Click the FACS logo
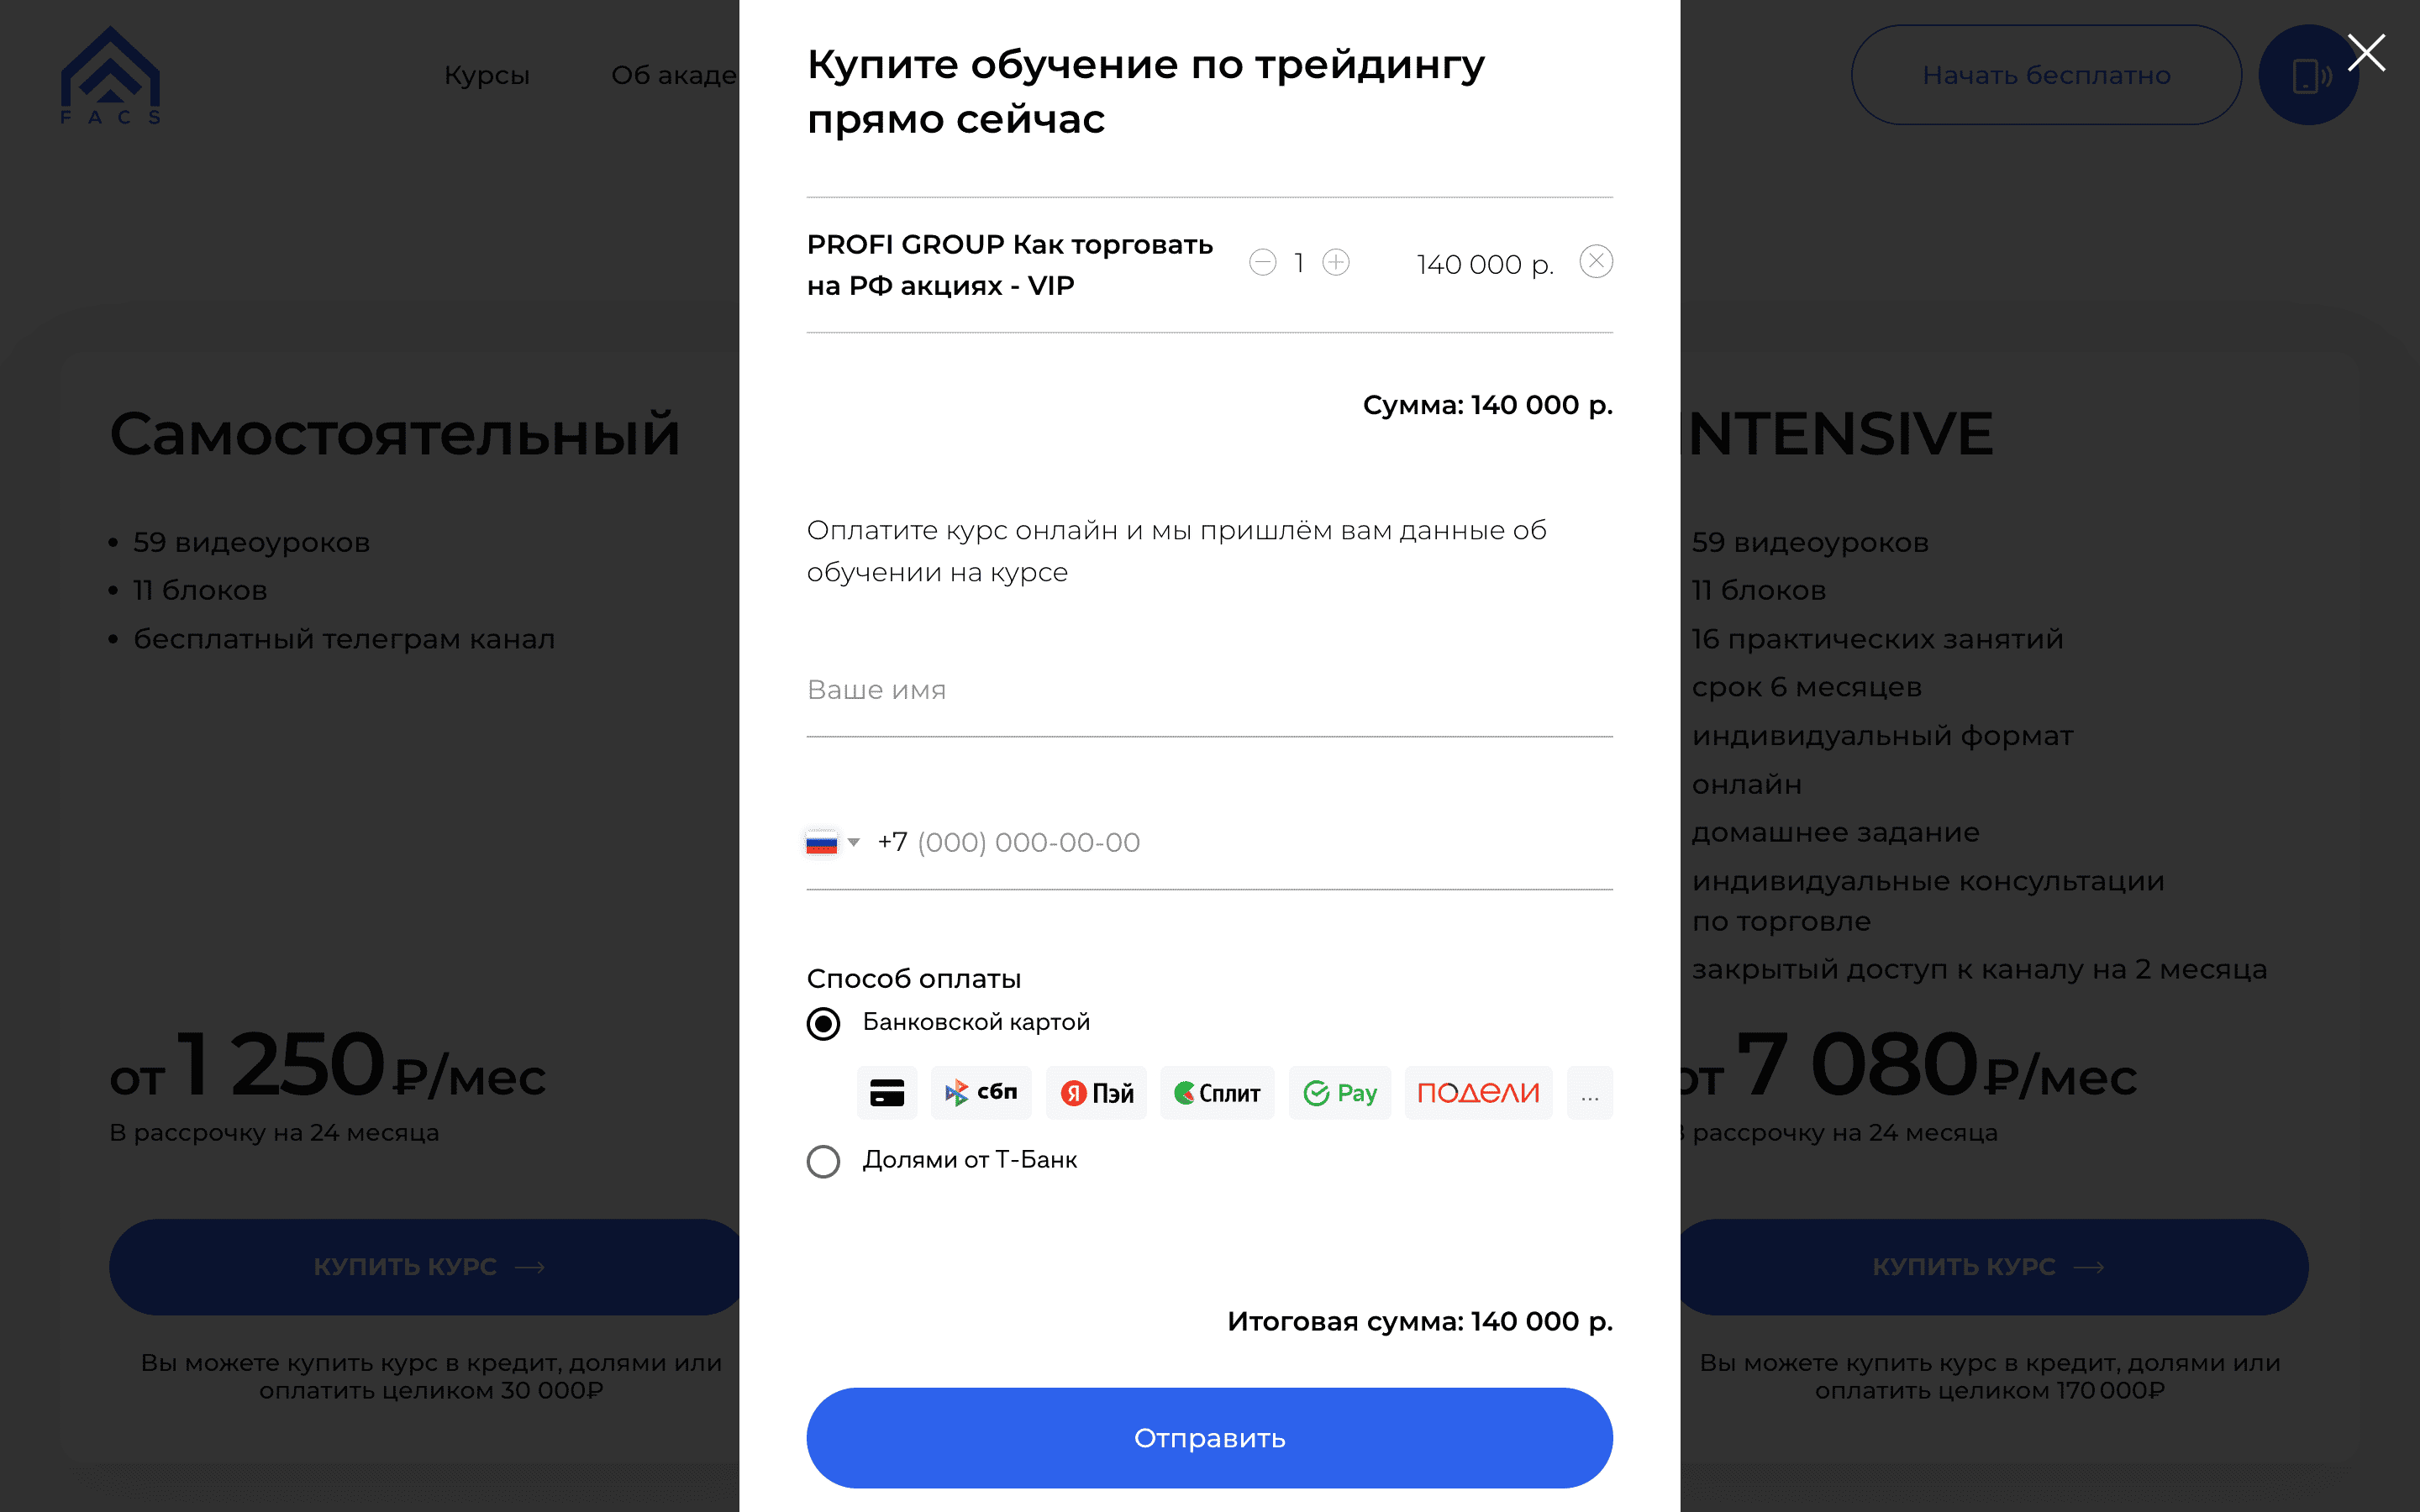 [110, 75]
